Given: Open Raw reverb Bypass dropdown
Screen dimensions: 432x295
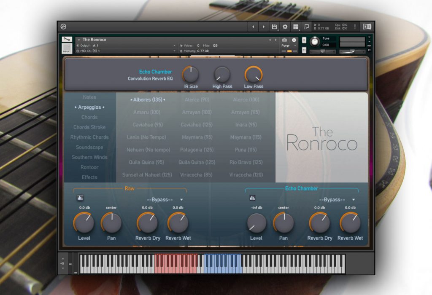Looking at the screenshot, I should click(x=165, y=199).
